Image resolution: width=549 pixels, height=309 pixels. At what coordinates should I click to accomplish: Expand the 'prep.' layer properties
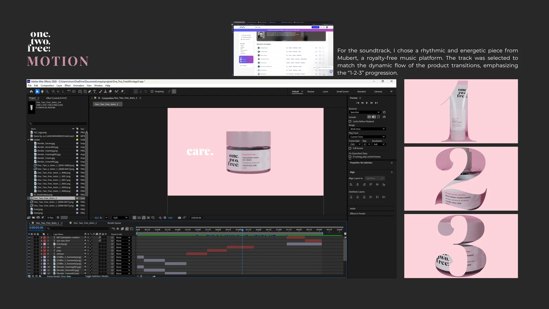pos(42,251)
